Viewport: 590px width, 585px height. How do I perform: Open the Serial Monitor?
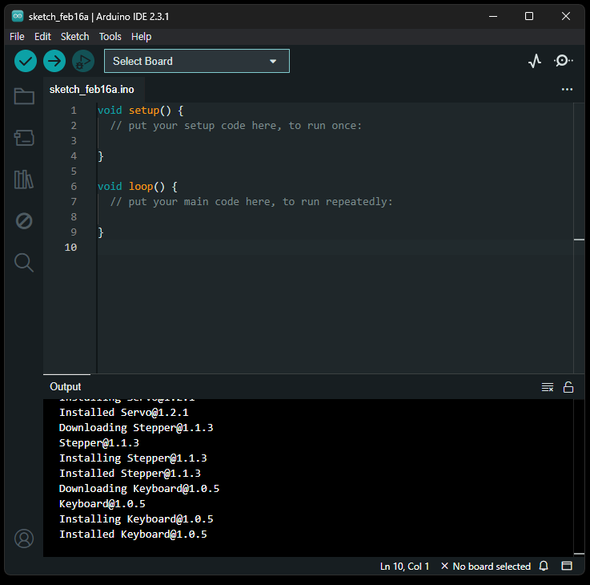pyautogui.click(x=564, y=61)
